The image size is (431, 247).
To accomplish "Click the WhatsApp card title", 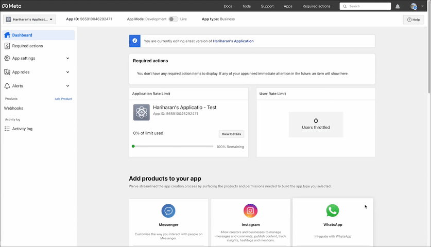I will point(333,225).
